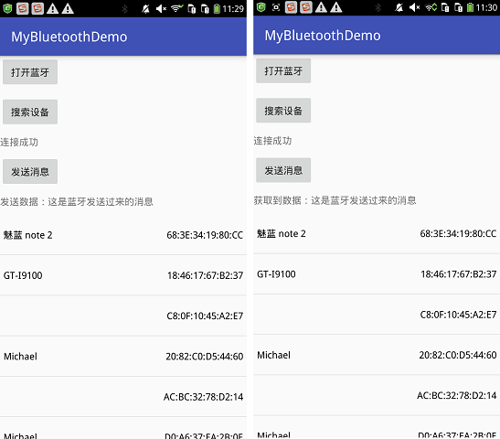Tap the 11:29 clock in status bar

point(233,9)
